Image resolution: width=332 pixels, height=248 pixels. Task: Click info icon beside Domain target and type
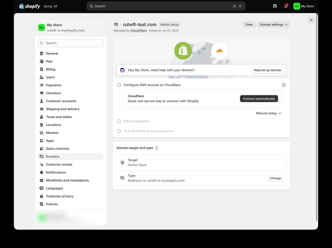[x=156, y=148]
